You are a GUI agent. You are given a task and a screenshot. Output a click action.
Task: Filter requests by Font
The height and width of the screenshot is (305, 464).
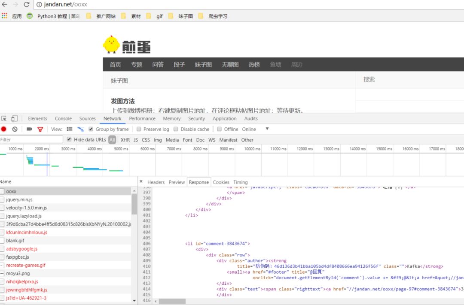188,140
